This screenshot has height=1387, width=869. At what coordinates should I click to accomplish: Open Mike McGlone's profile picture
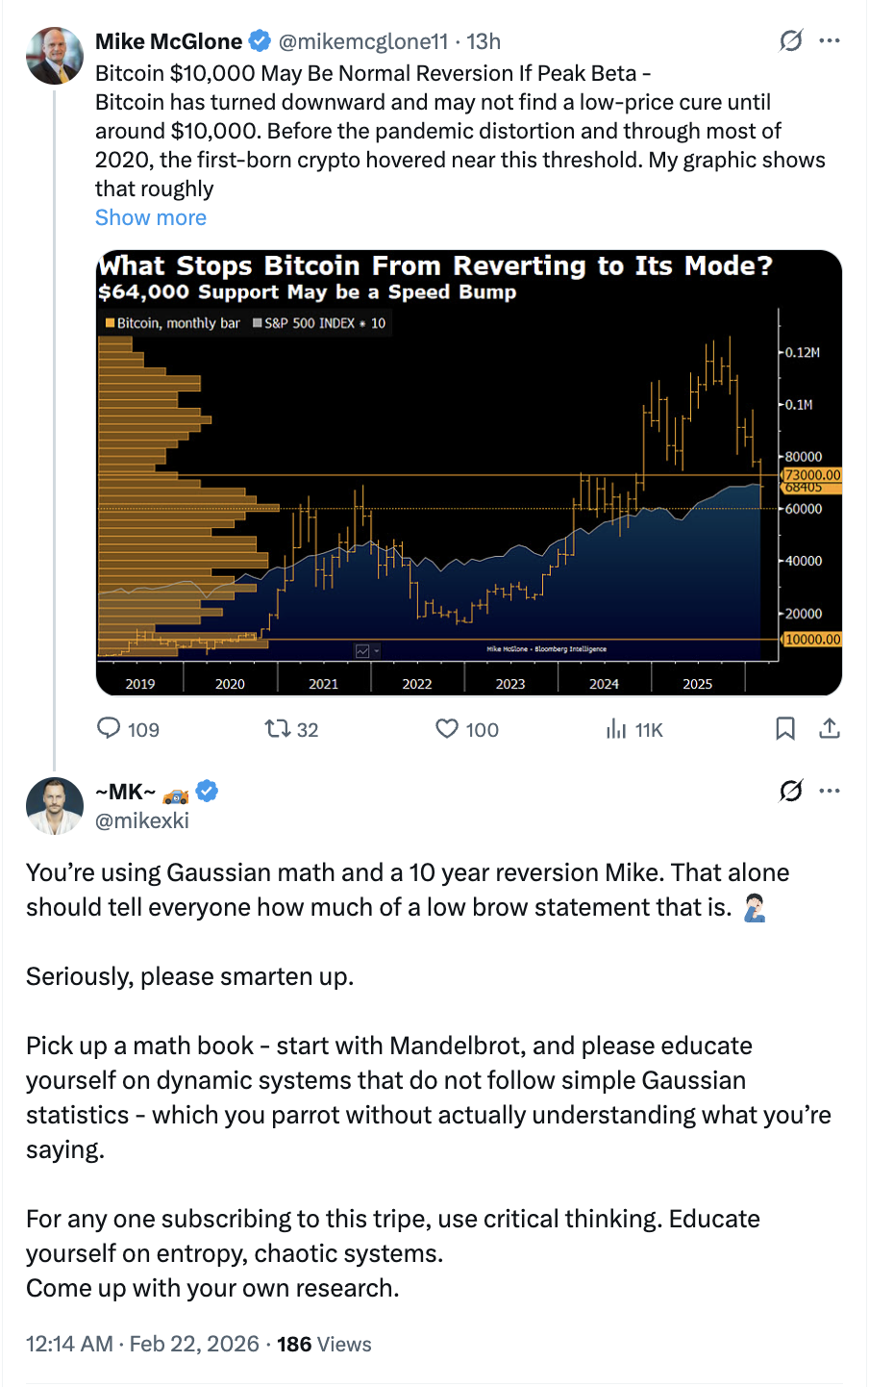[x=55, y=56]
